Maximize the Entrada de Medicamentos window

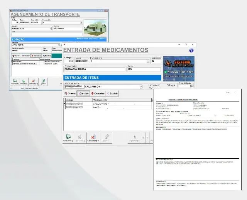186,45
